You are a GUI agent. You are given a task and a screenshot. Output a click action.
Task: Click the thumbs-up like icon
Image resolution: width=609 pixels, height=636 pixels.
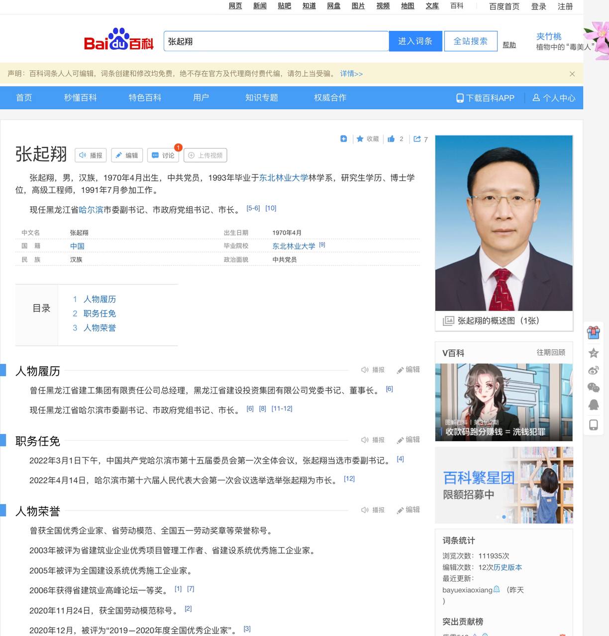(391, 139)
